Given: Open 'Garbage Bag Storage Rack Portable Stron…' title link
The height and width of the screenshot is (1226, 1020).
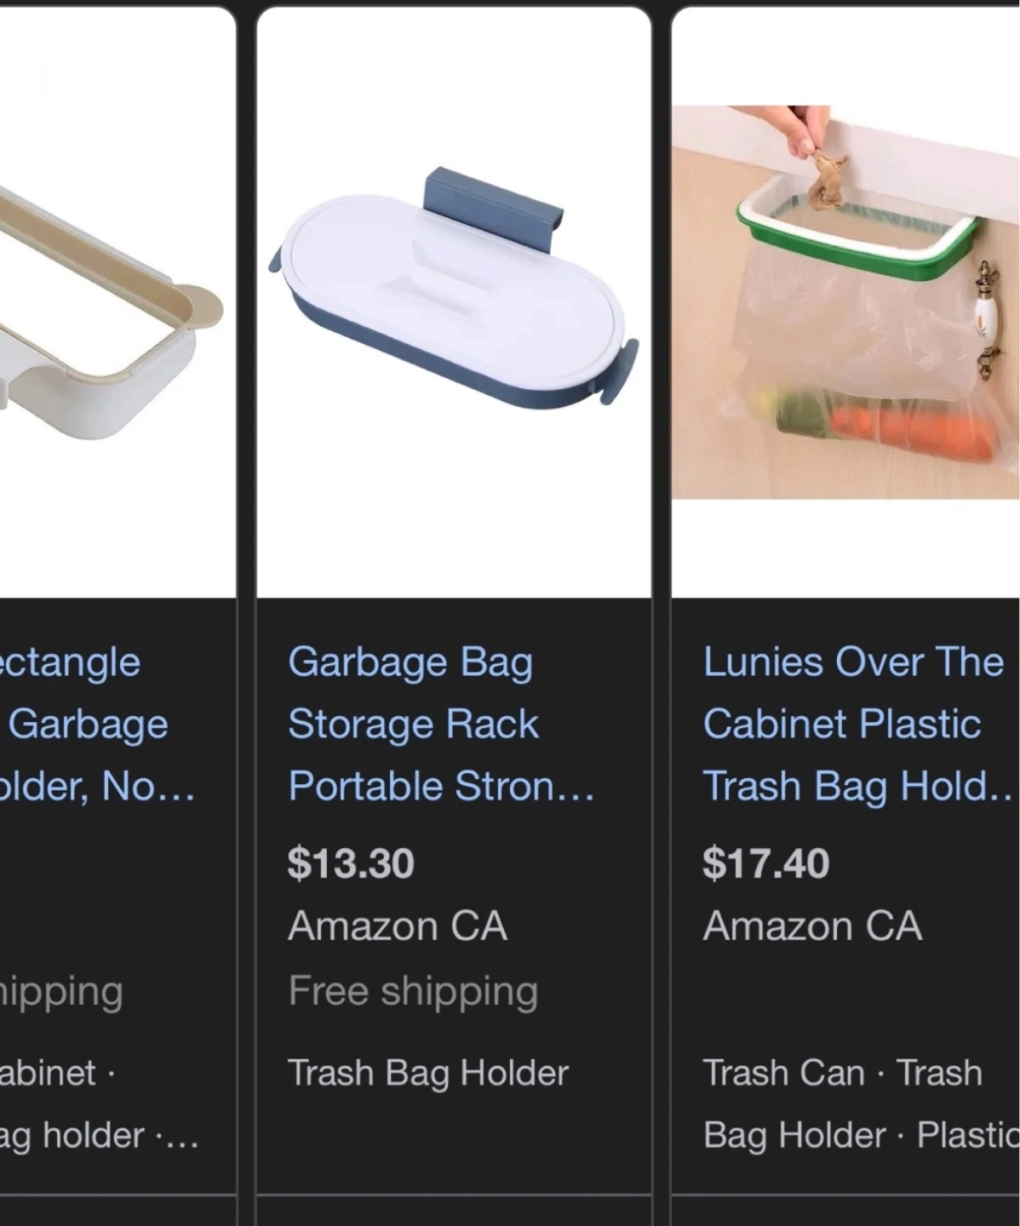Looking at the screenshot, I should point(441,724).
